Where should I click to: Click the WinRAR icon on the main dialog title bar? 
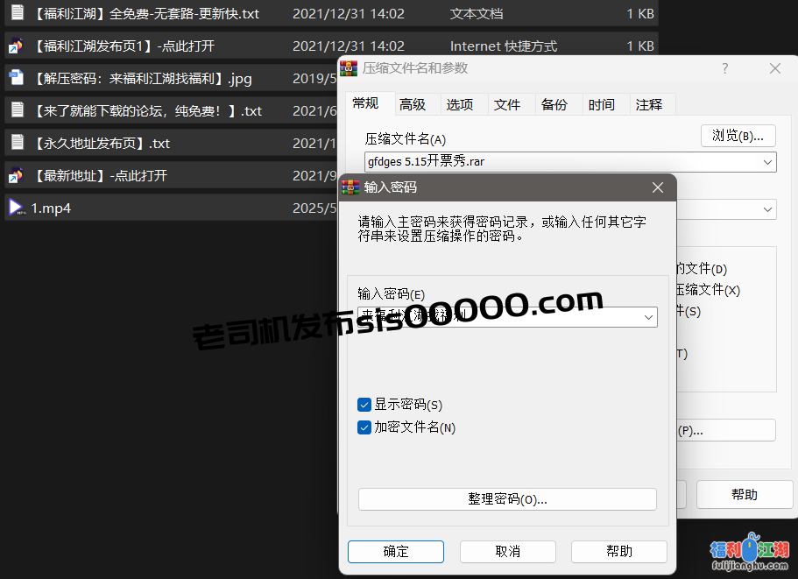[x=349, y=67]
